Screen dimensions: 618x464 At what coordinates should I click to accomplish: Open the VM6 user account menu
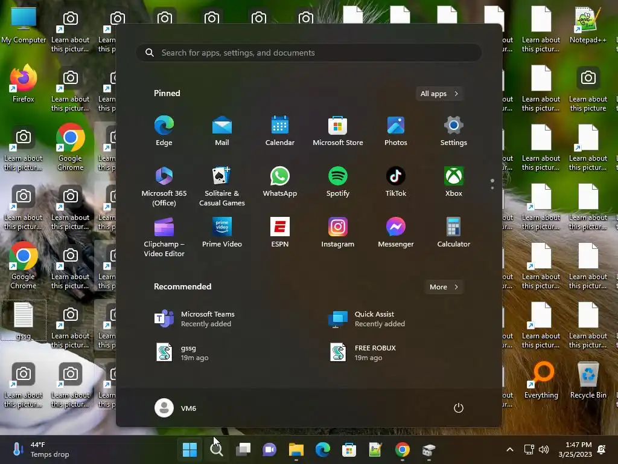pyautogui.click(x=176, y=408)
